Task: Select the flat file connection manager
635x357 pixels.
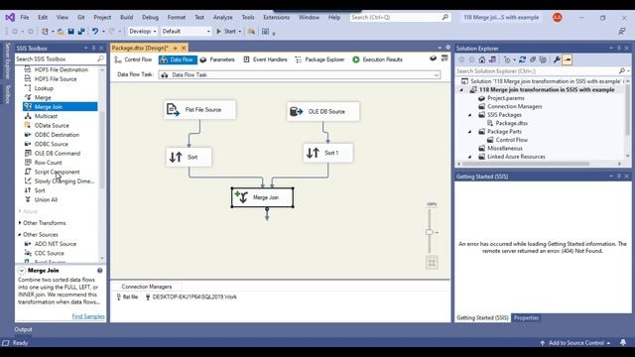Action: pos(127,297)
